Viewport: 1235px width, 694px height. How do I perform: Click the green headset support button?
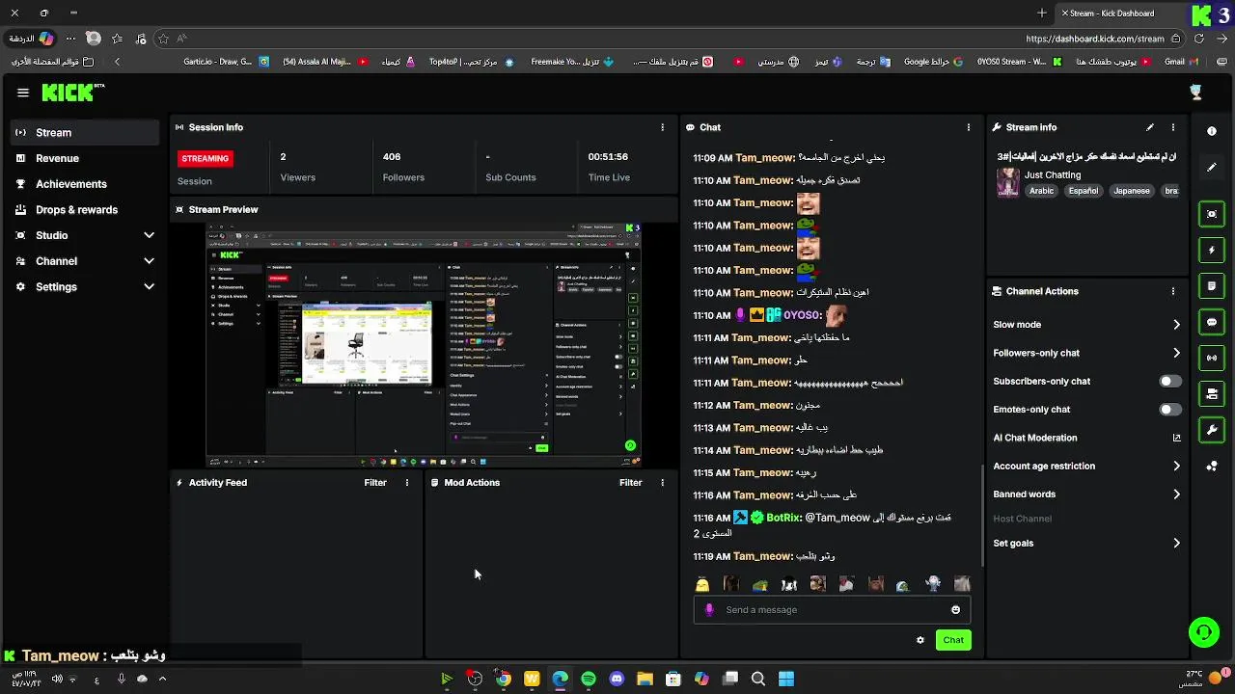click(x=1203, y=633)
